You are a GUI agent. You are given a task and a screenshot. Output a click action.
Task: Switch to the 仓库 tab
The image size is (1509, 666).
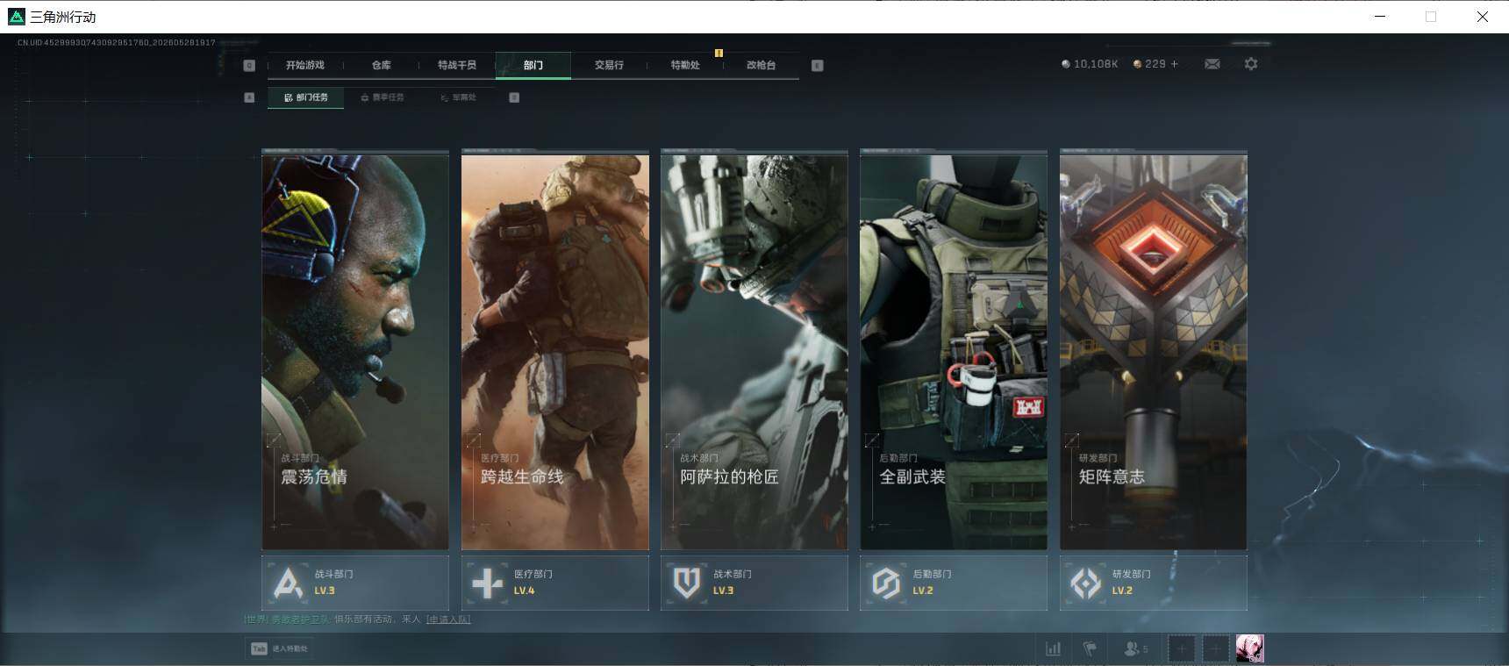(381, 65)
